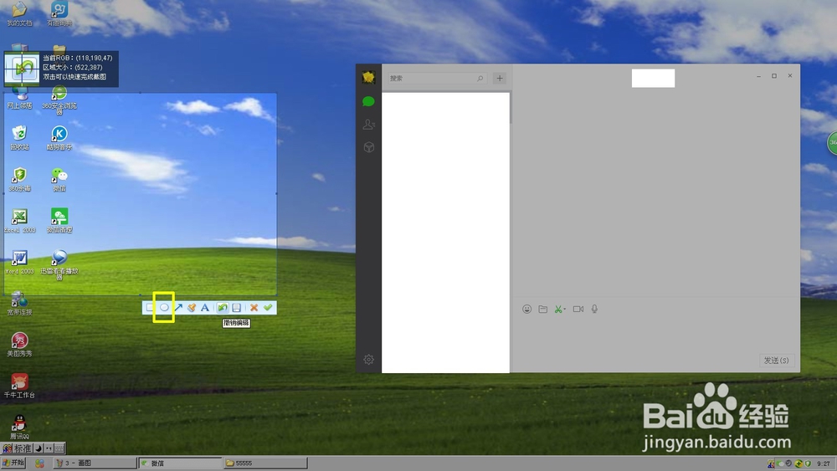Toggle the moon icon on the IME bar
Image resolution: width=837 pixels, height=471 pixels.
pos(39,448)
